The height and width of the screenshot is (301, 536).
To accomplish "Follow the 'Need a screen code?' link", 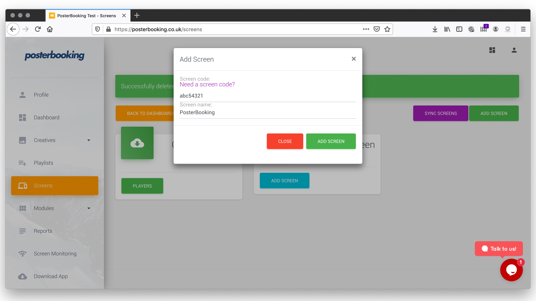I will point(207,84).
